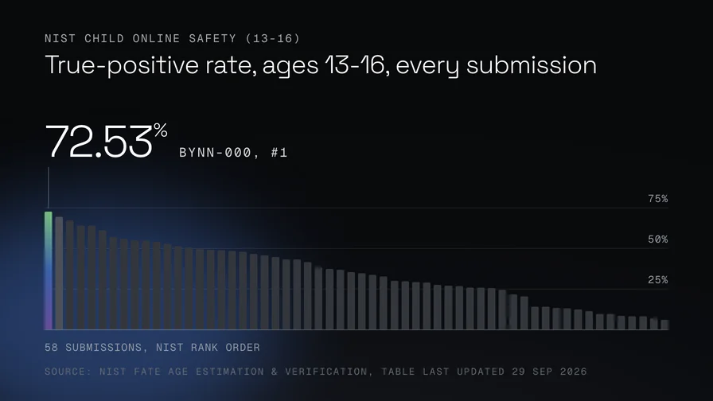Click the source line mentioning NIST FATE
This screenshot has height=401, width=713.
pos(316,372)
